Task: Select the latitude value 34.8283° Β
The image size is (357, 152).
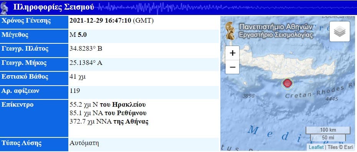Action: [86, 49]
